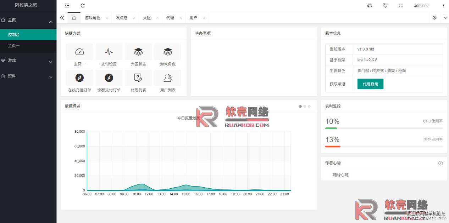Collapse the sidebar with the menu-fold icon
The width and height of the screenshot is (449, 223).
pyautogui.click(x=67, y=6)
